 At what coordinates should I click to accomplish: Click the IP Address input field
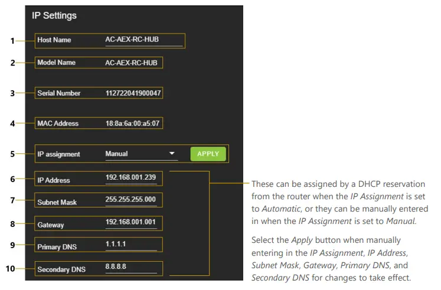coord(131,177)
